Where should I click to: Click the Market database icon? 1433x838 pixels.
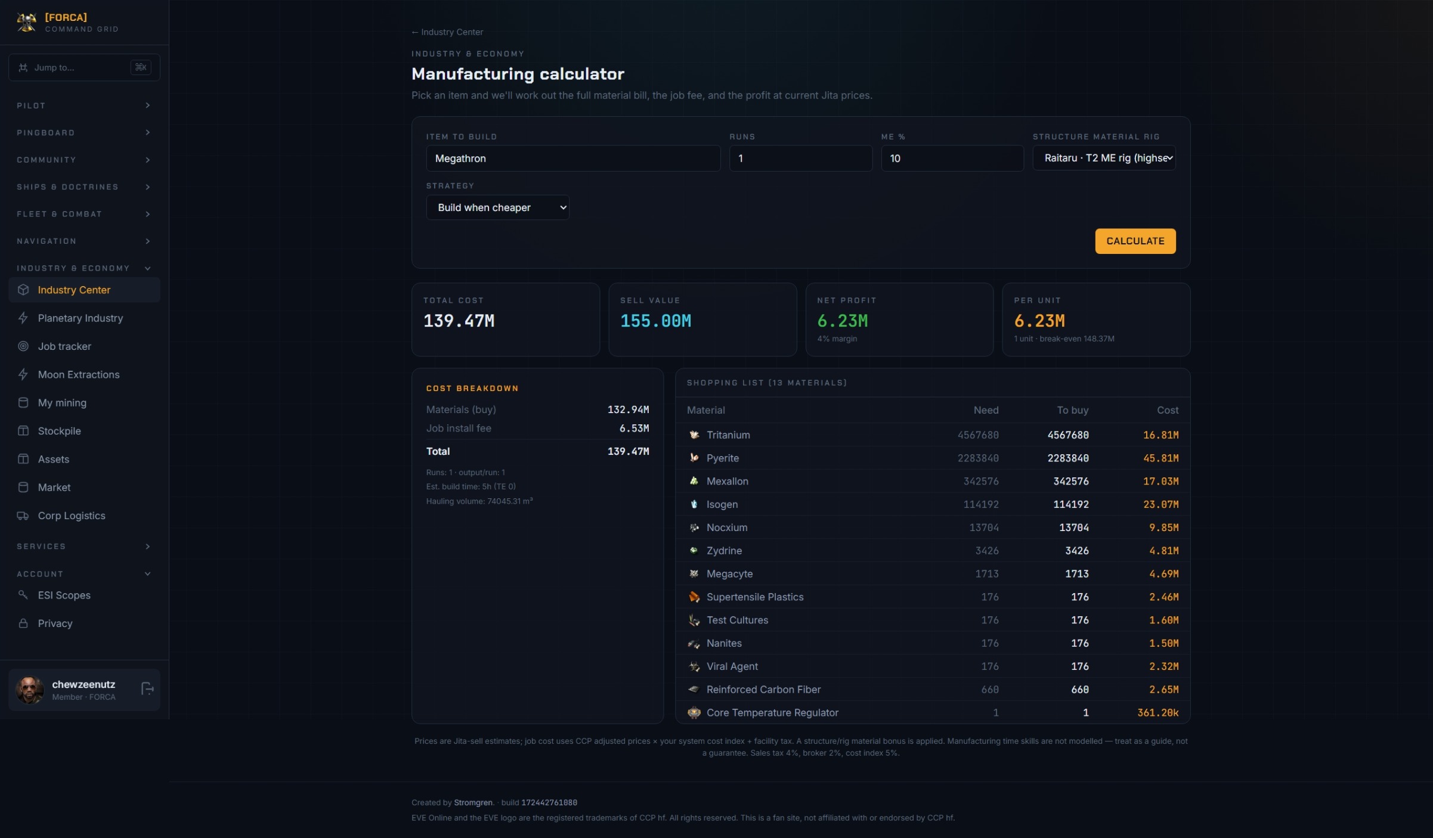[x=23, y=487]
